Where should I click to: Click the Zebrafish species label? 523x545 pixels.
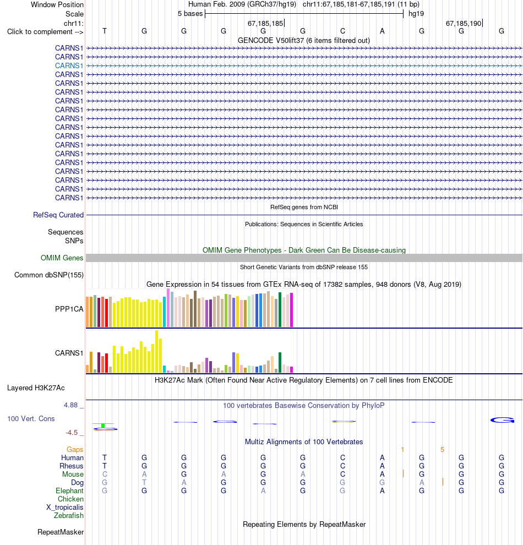click(x=69, y=515)
